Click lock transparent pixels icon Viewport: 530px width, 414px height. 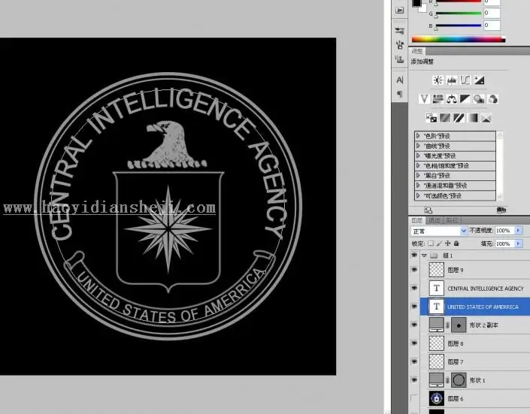(431, 243)
